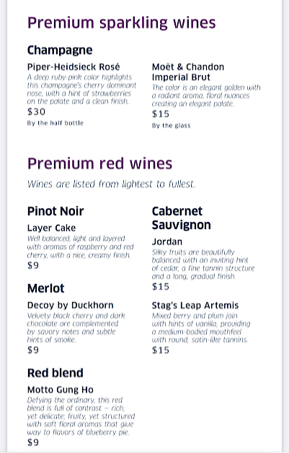Screen dimensions: 289x453
Task: Tap the Red blend category title
Action: [55, 373]
